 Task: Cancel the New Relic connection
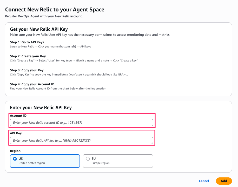pos(204,181)
